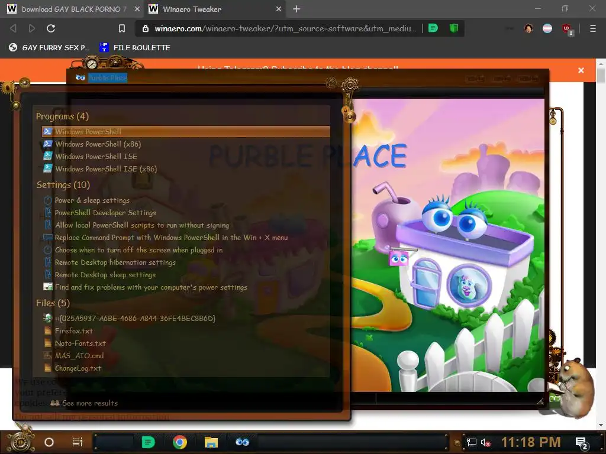The height and width of the screenshot is (454, 606).
Task: Open Task View on the taskbar
Action: (x=78, y=442)
